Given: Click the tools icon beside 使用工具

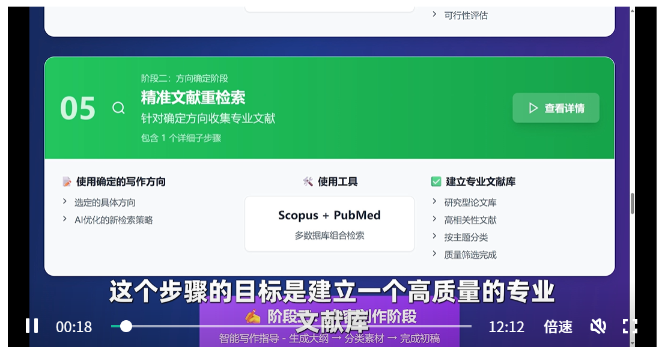Looking at the screenshot, I should click(x=308, y=181).
